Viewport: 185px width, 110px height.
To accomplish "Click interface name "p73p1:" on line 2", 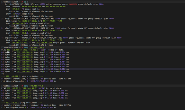I will (x=8, y=19).
